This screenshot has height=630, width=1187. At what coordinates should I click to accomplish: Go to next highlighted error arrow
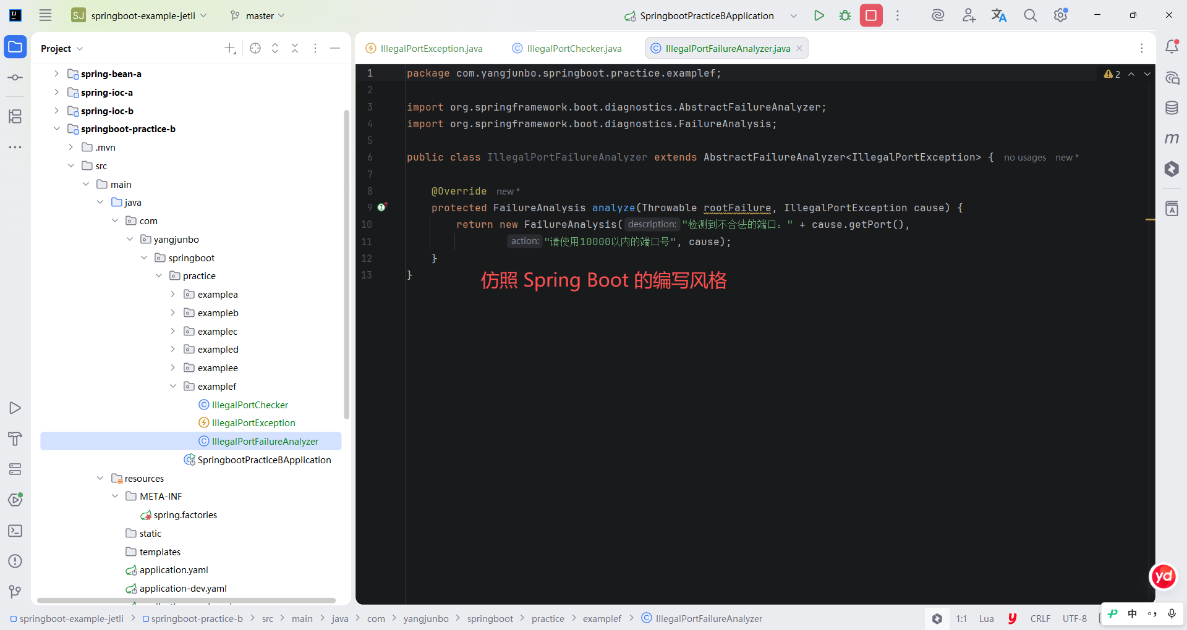(1147, 74)
